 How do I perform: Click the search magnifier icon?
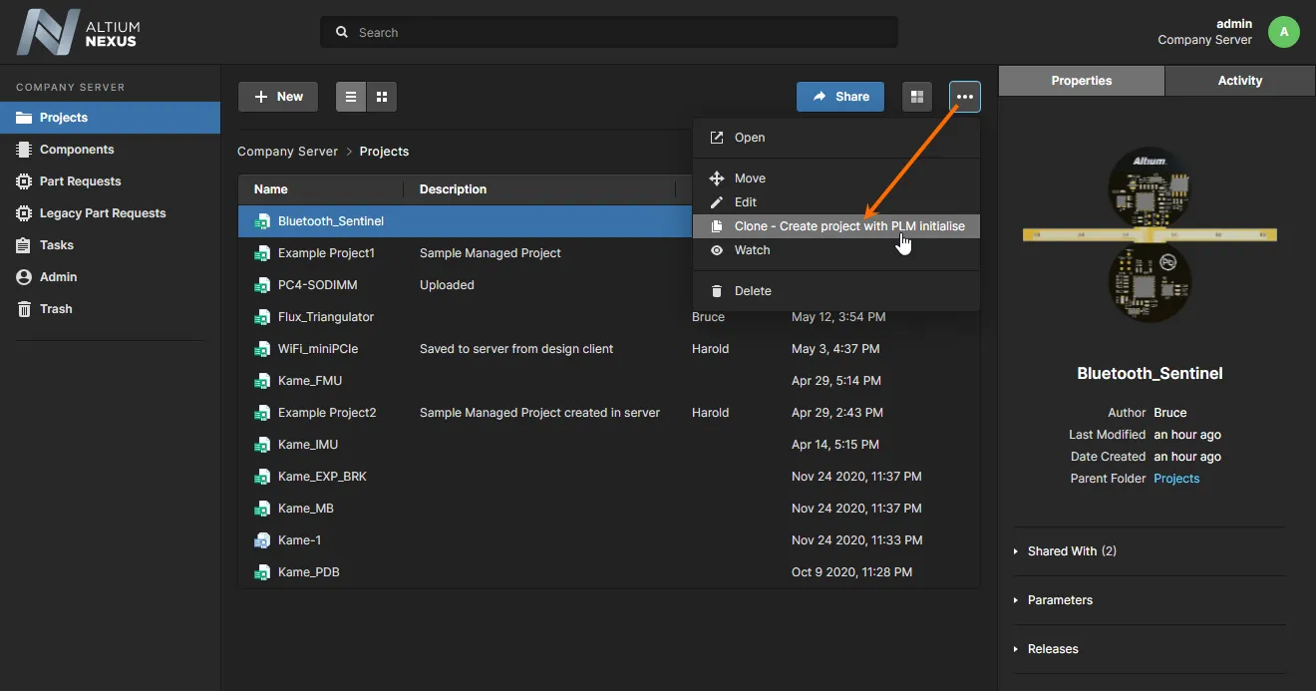pos(342,33)
